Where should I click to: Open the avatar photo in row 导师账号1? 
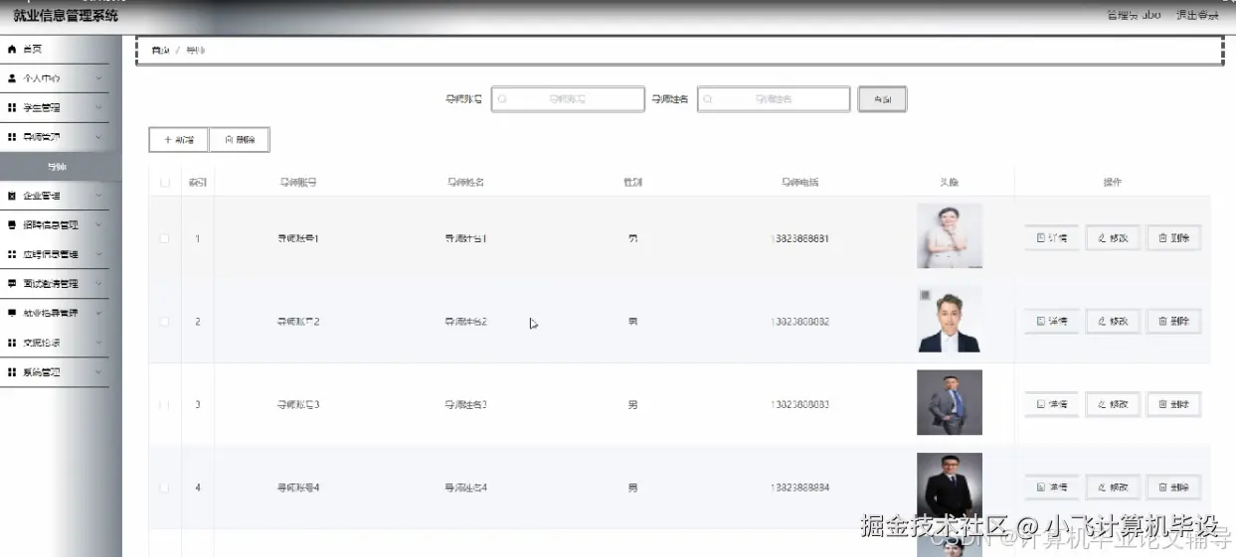[949, 235]
